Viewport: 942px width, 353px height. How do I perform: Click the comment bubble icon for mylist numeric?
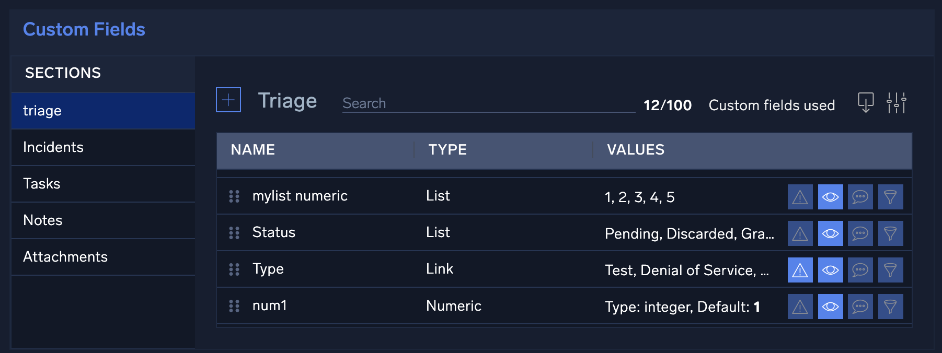(860, 197)
